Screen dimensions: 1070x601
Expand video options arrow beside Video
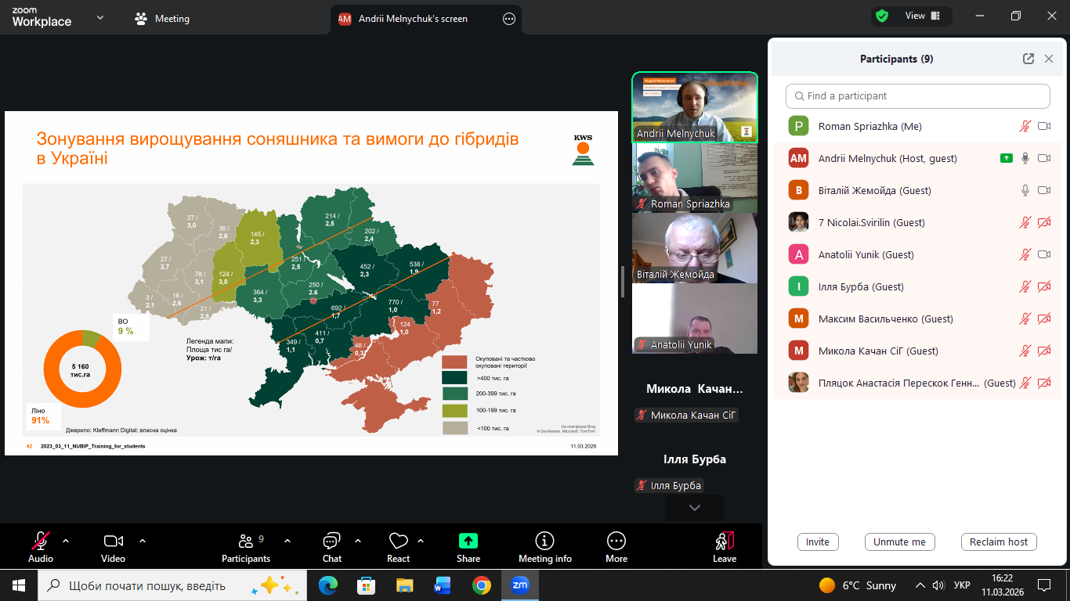[143, 541]
